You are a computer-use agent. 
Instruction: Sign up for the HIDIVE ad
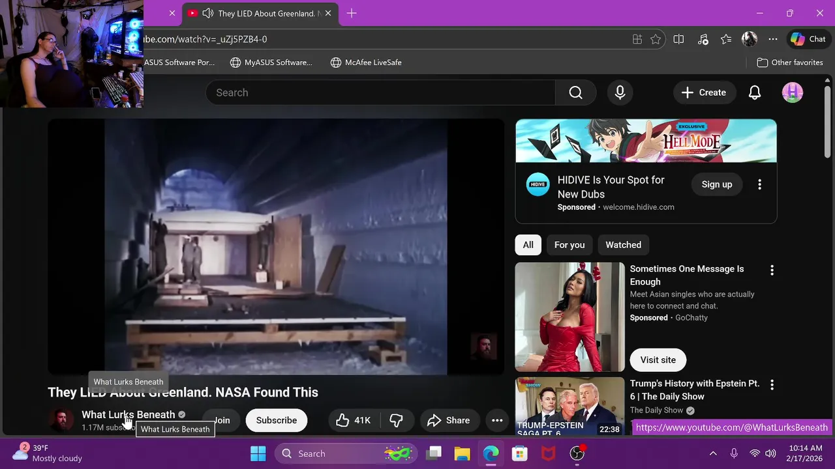717,184
